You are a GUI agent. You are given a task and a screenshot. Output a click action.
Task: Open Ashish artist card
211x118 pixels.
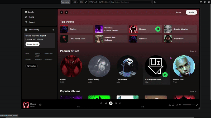click(71, 69)
